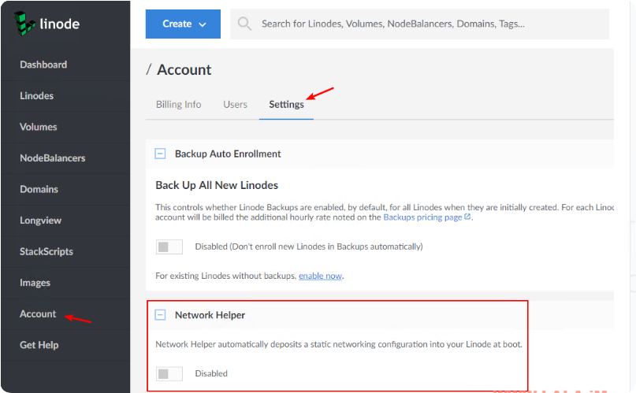Click the Account page heading
636x393 pixels.
tap(184, 69)
